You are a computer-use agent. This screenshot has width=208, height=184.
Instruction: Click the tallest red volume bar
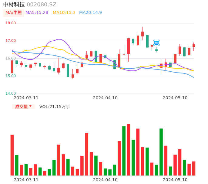click(129, 150)
